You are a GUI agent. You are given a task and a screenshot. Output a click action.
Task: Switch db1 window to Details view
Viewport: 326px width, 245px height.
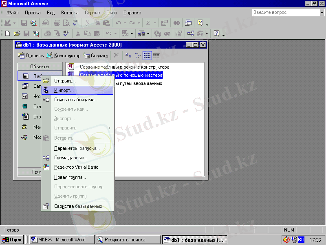tap(156, 56)
